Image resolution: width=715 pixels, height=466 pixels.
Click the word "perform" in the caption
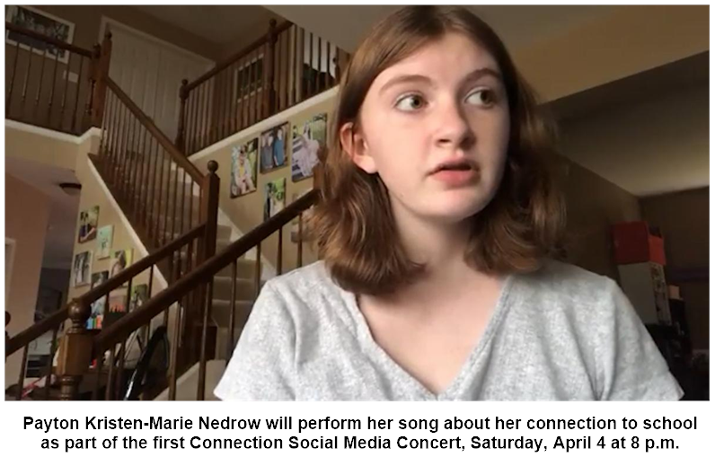coord(331,423)
